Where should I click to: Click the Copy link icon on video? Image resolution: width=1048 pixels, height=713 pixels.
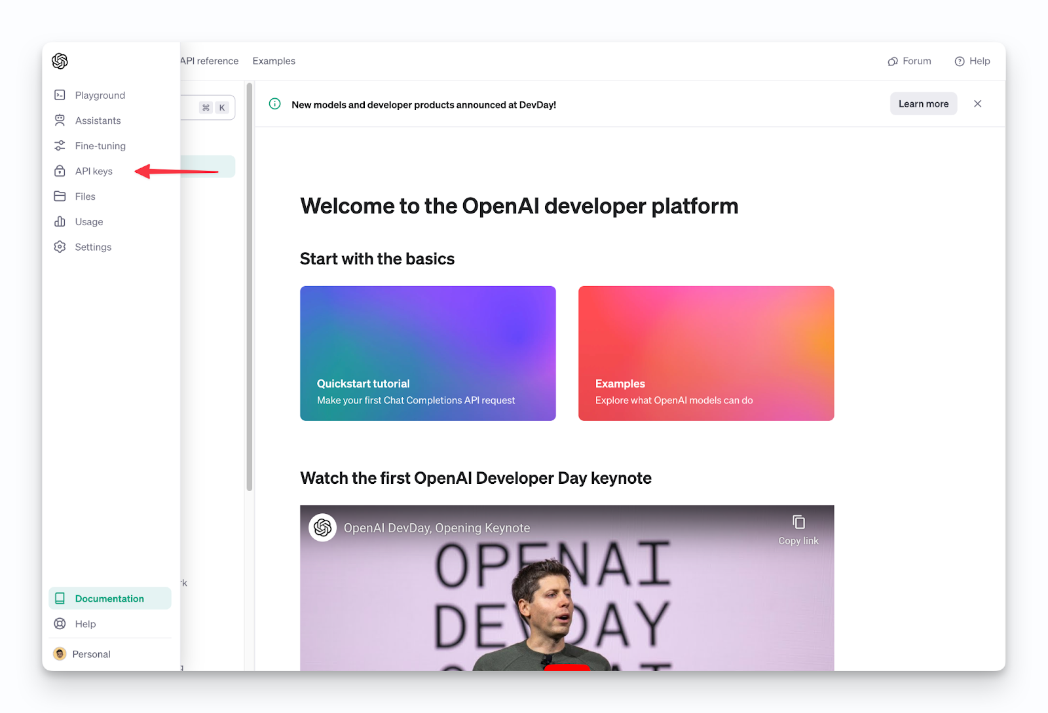pyautogui.click(x=798, y=522)
